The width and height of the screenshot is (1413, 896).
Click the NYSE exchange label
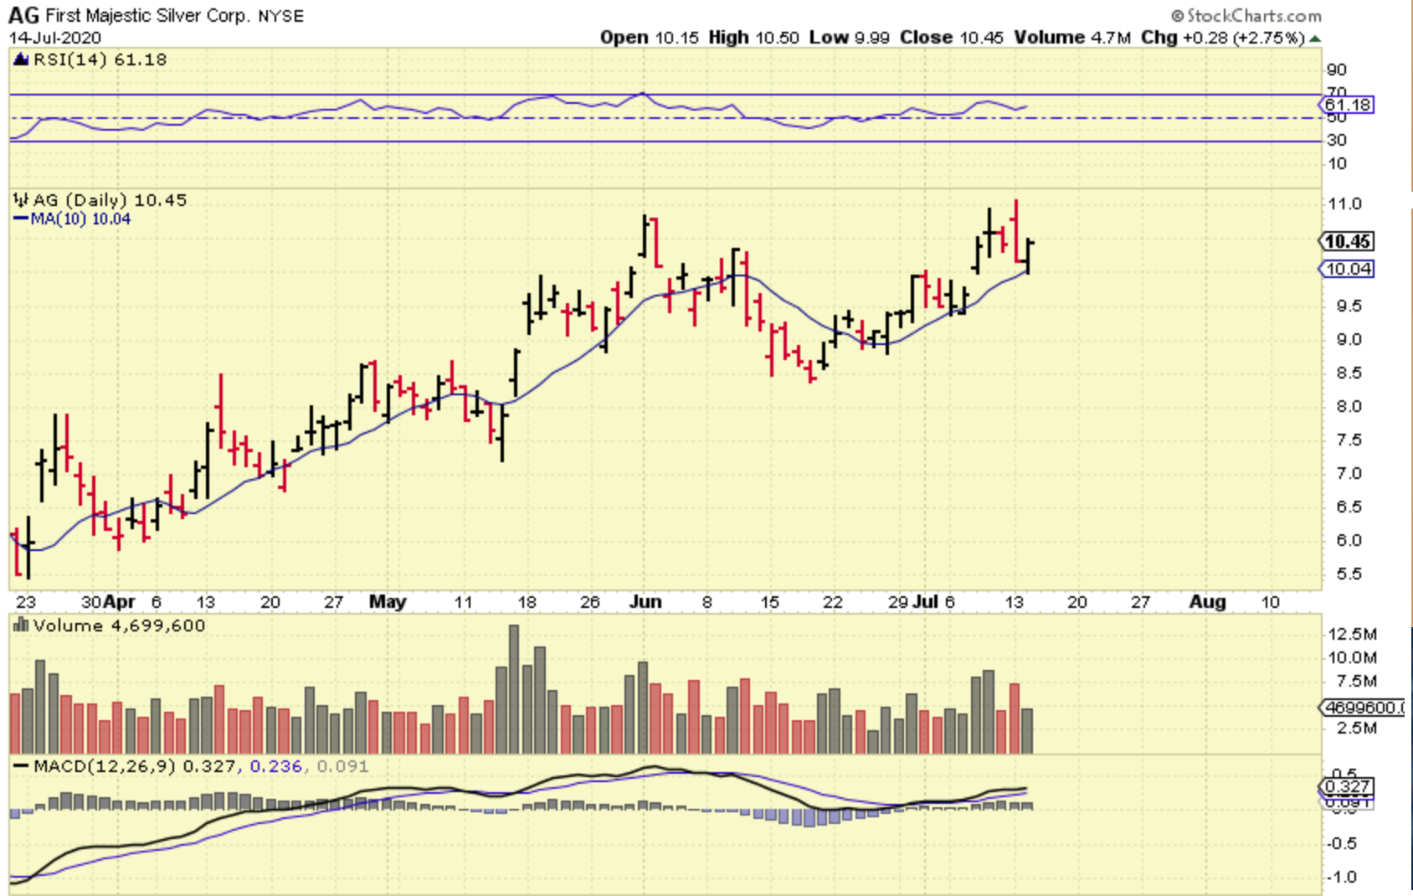(280, 17)
